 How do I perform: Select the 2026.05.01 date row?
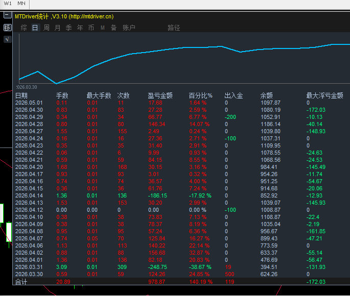pyautogui.click(x=181, y=103)
